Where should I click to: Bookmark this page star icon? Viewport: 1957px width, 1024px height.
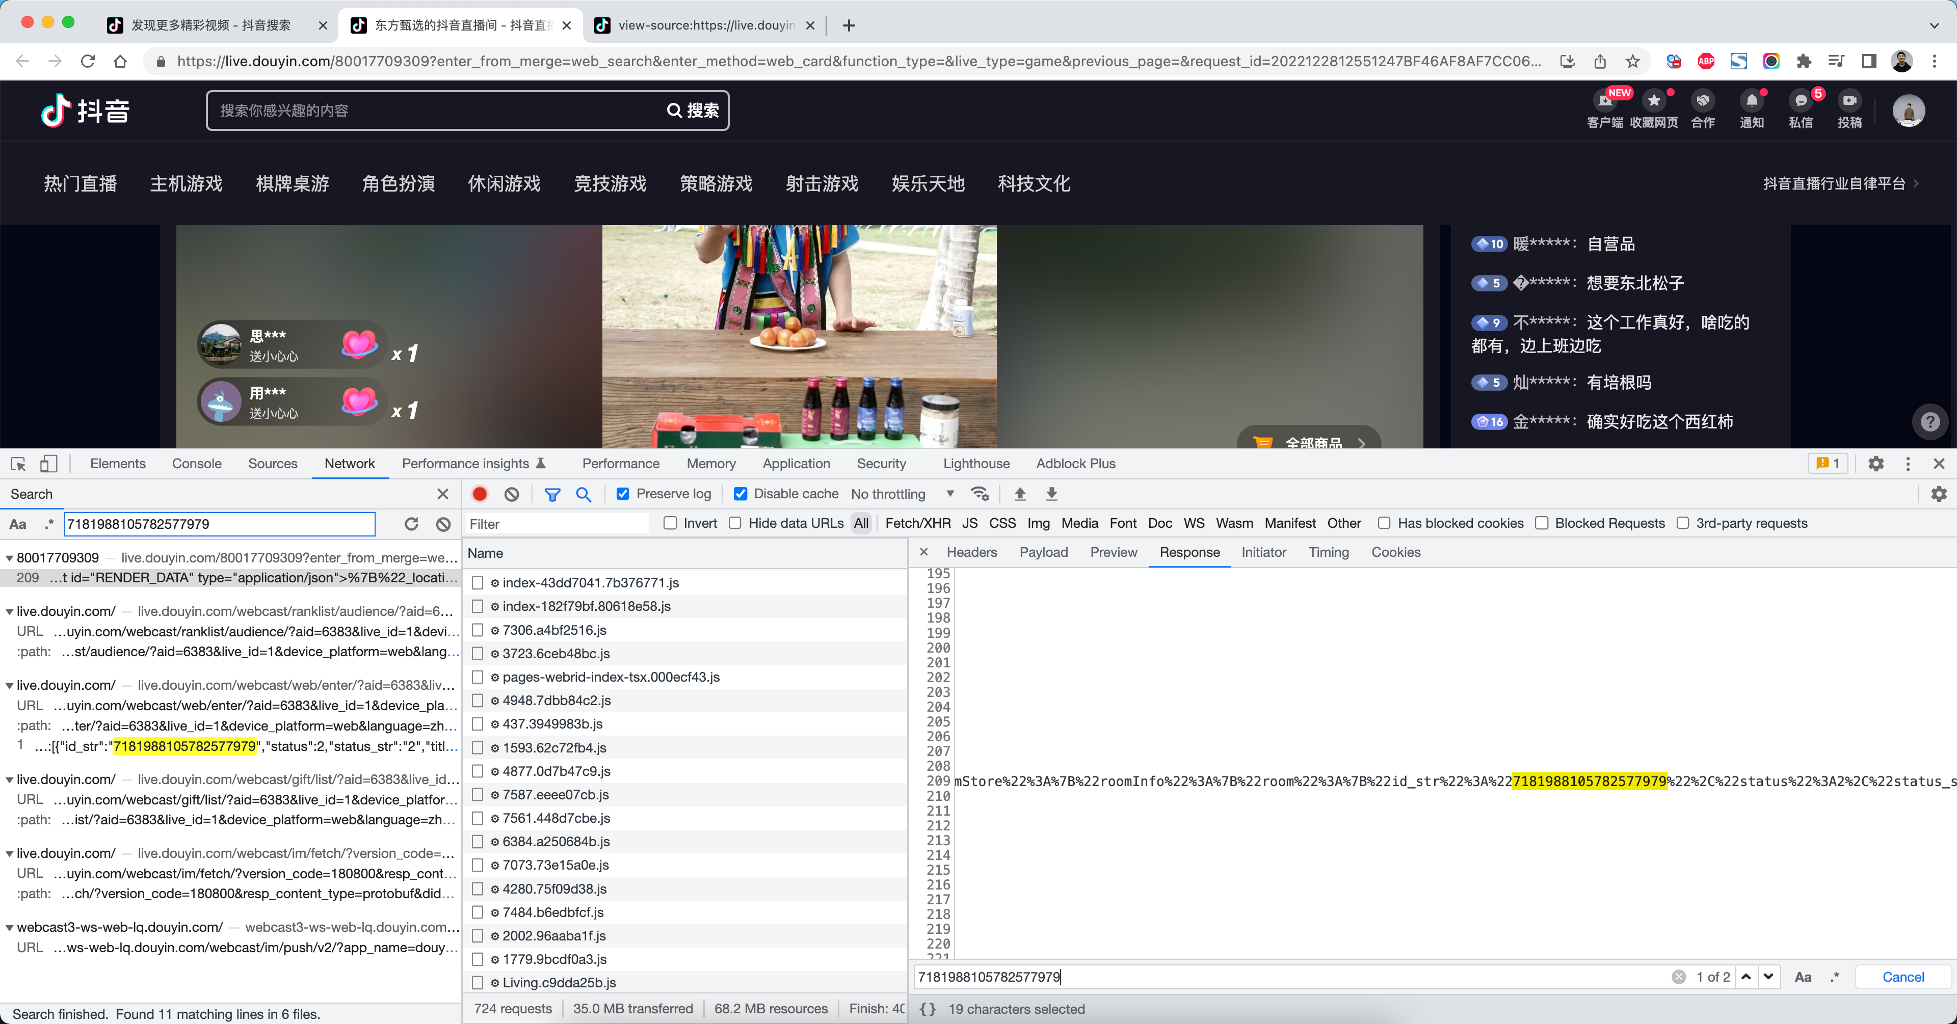(x=1632, y=61)
